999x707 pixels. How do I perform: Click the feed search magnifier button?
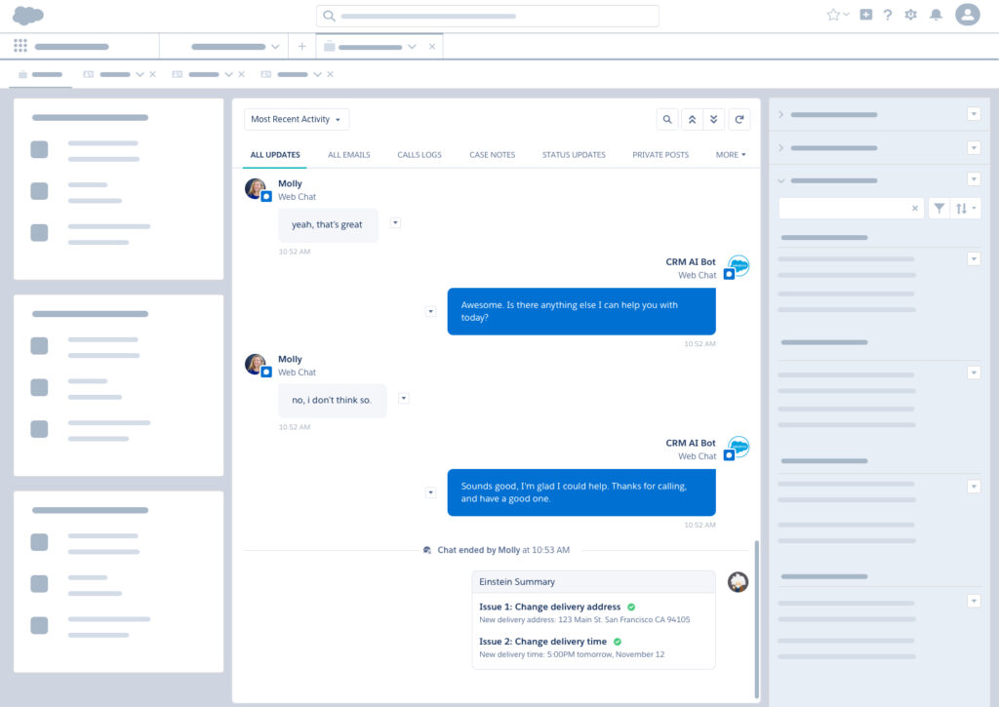(667, 119)
